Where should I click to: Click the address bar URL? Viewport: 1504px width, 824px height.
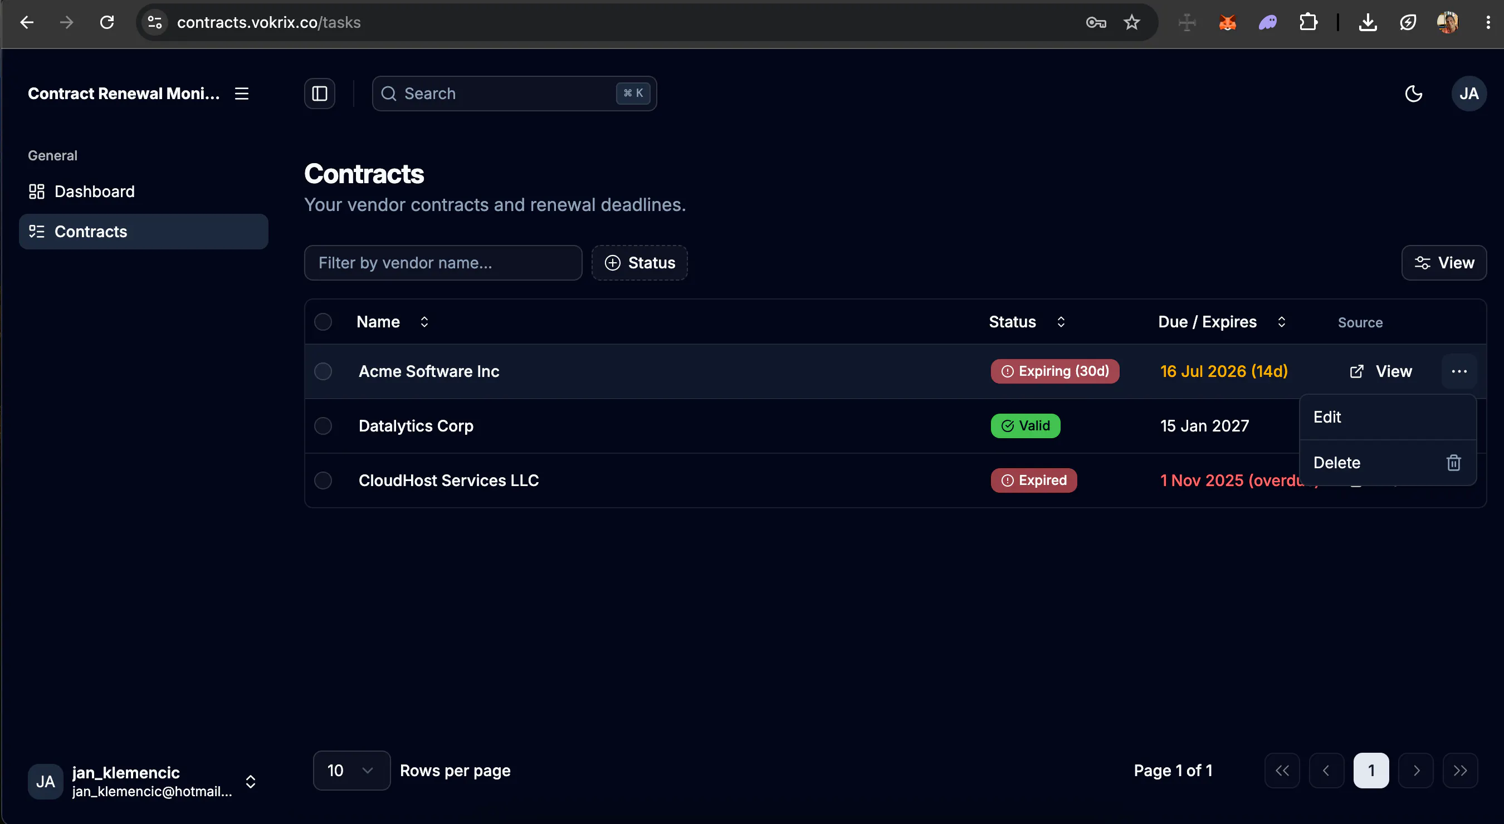pyautogui.click(x=268, y=22)
